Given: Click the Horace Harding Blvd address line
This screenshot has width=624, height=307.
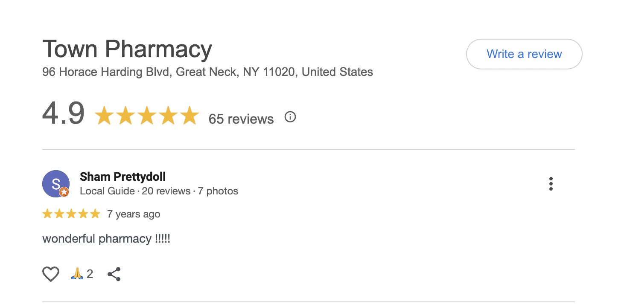Looking at the screenshot, I should pos(207,72).
